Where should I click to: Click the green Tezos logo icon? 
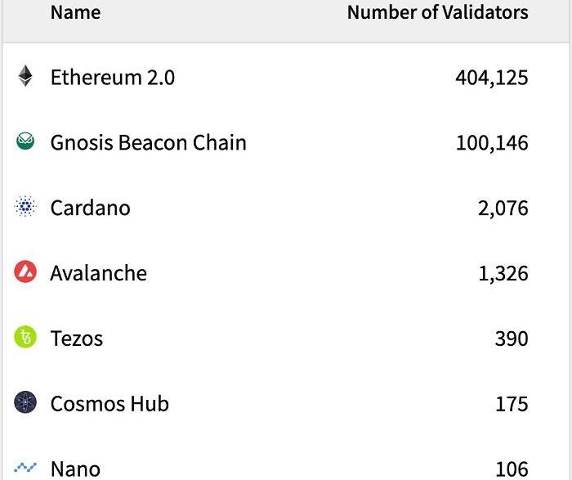tap(26, 338)
